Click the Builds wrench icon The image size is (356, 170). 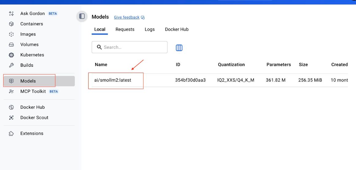coord(11,65)
